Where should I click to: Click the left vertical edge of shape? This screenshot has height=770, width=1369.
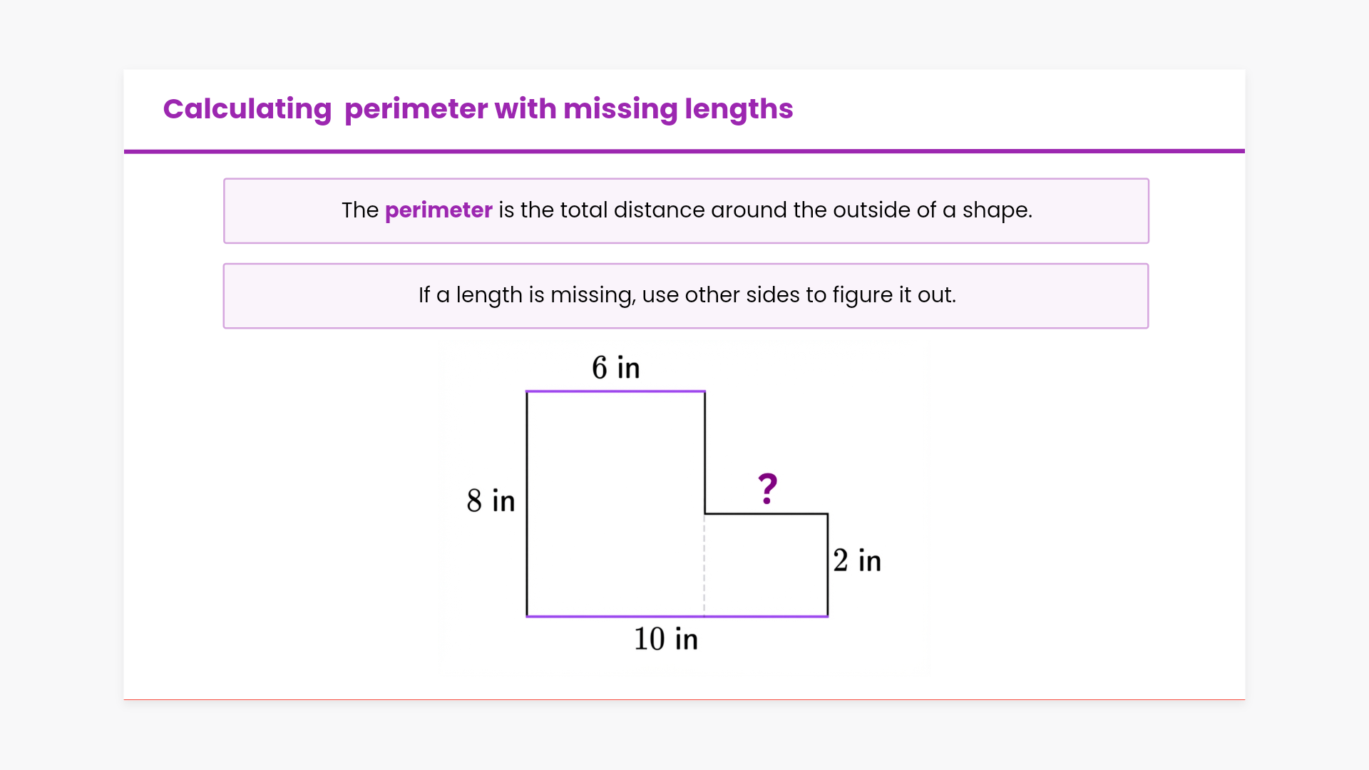tap(527, 503)
